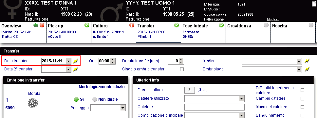Viewport: 317px width, 118px height.
Task: Increase the Durata transfer minutes with up arrow
Action: (x=181, y=60)
